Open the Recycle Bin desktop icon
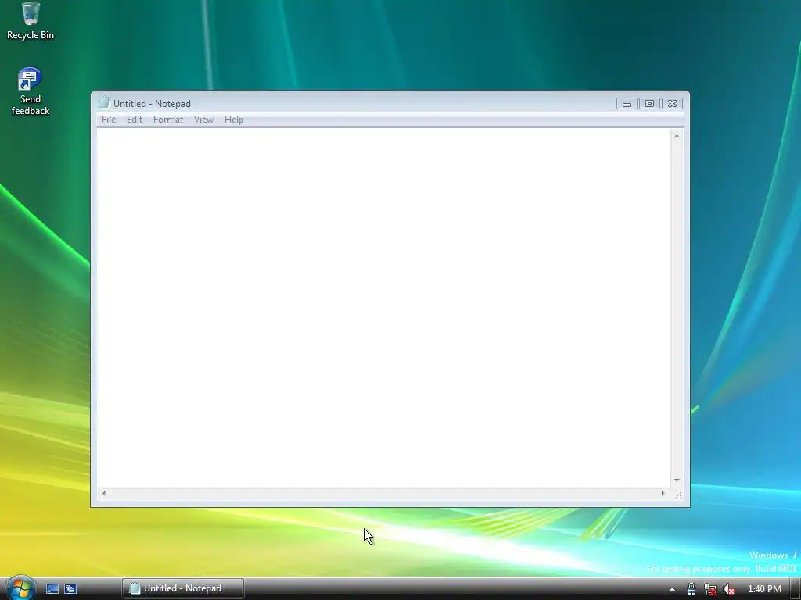Image resolution: width=801 pixels, height=600 pixels. coord(31,21)
